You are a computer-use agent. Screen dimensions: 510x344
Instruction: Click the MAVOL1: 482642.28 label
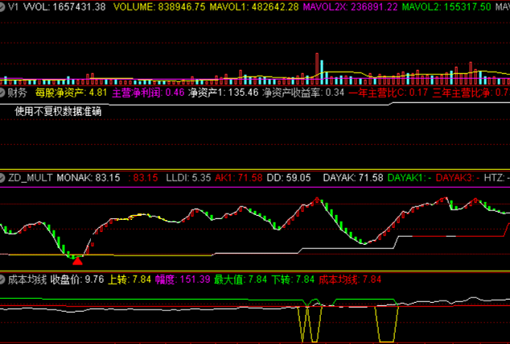pyautogui.click(x=254, y=6)
